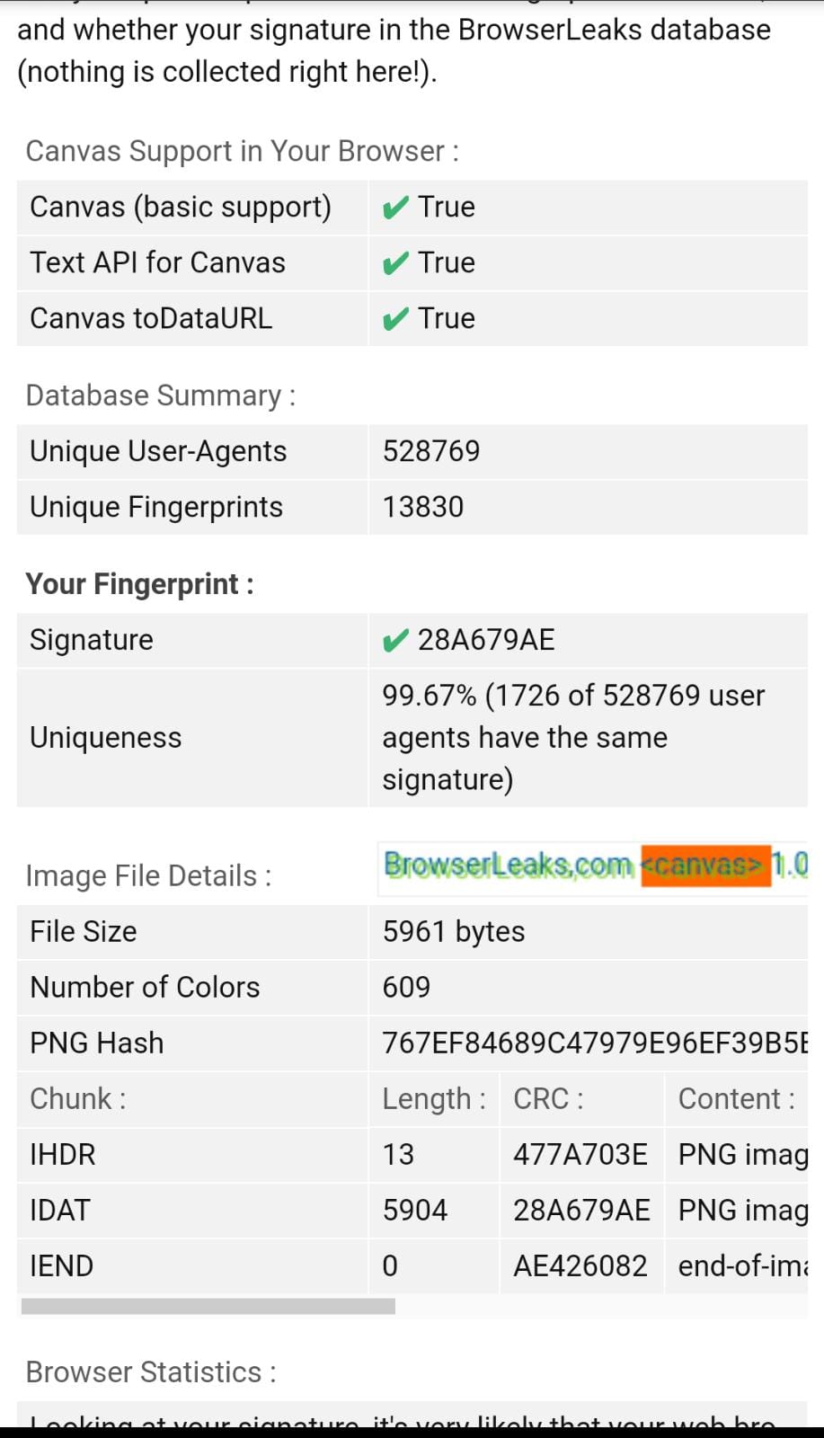Click the File Size value 5961 bytes
824x1438 pixels.
click(x=454, y=931)
